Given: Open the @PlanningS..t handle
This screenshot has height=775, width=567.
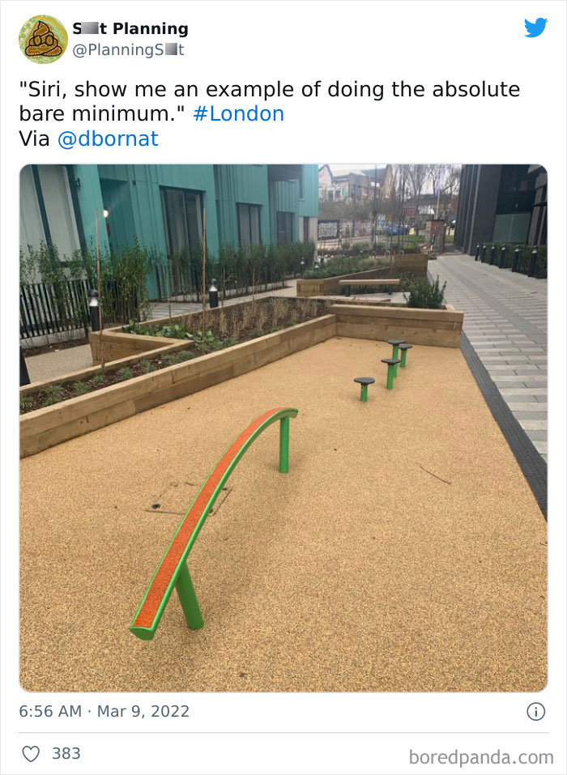Looking at the screenshot, I should tap(128, 50).
